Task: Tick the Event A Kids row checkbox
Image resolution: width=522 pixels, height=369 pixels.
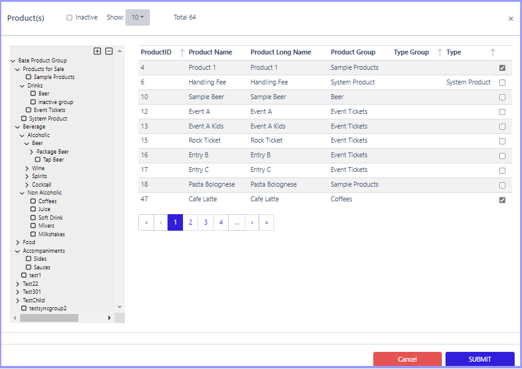Action: (502, 127)
